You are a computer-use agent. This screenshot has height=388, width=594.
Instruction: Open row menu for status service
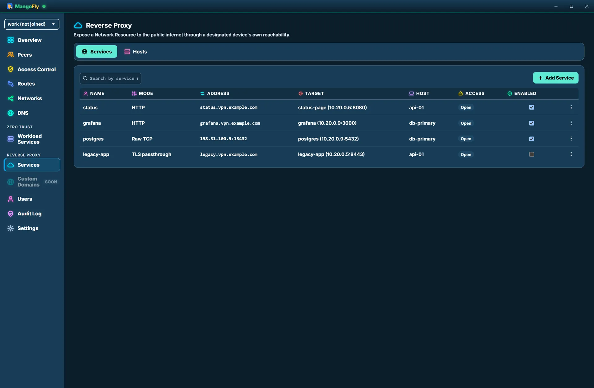[571, 107]
